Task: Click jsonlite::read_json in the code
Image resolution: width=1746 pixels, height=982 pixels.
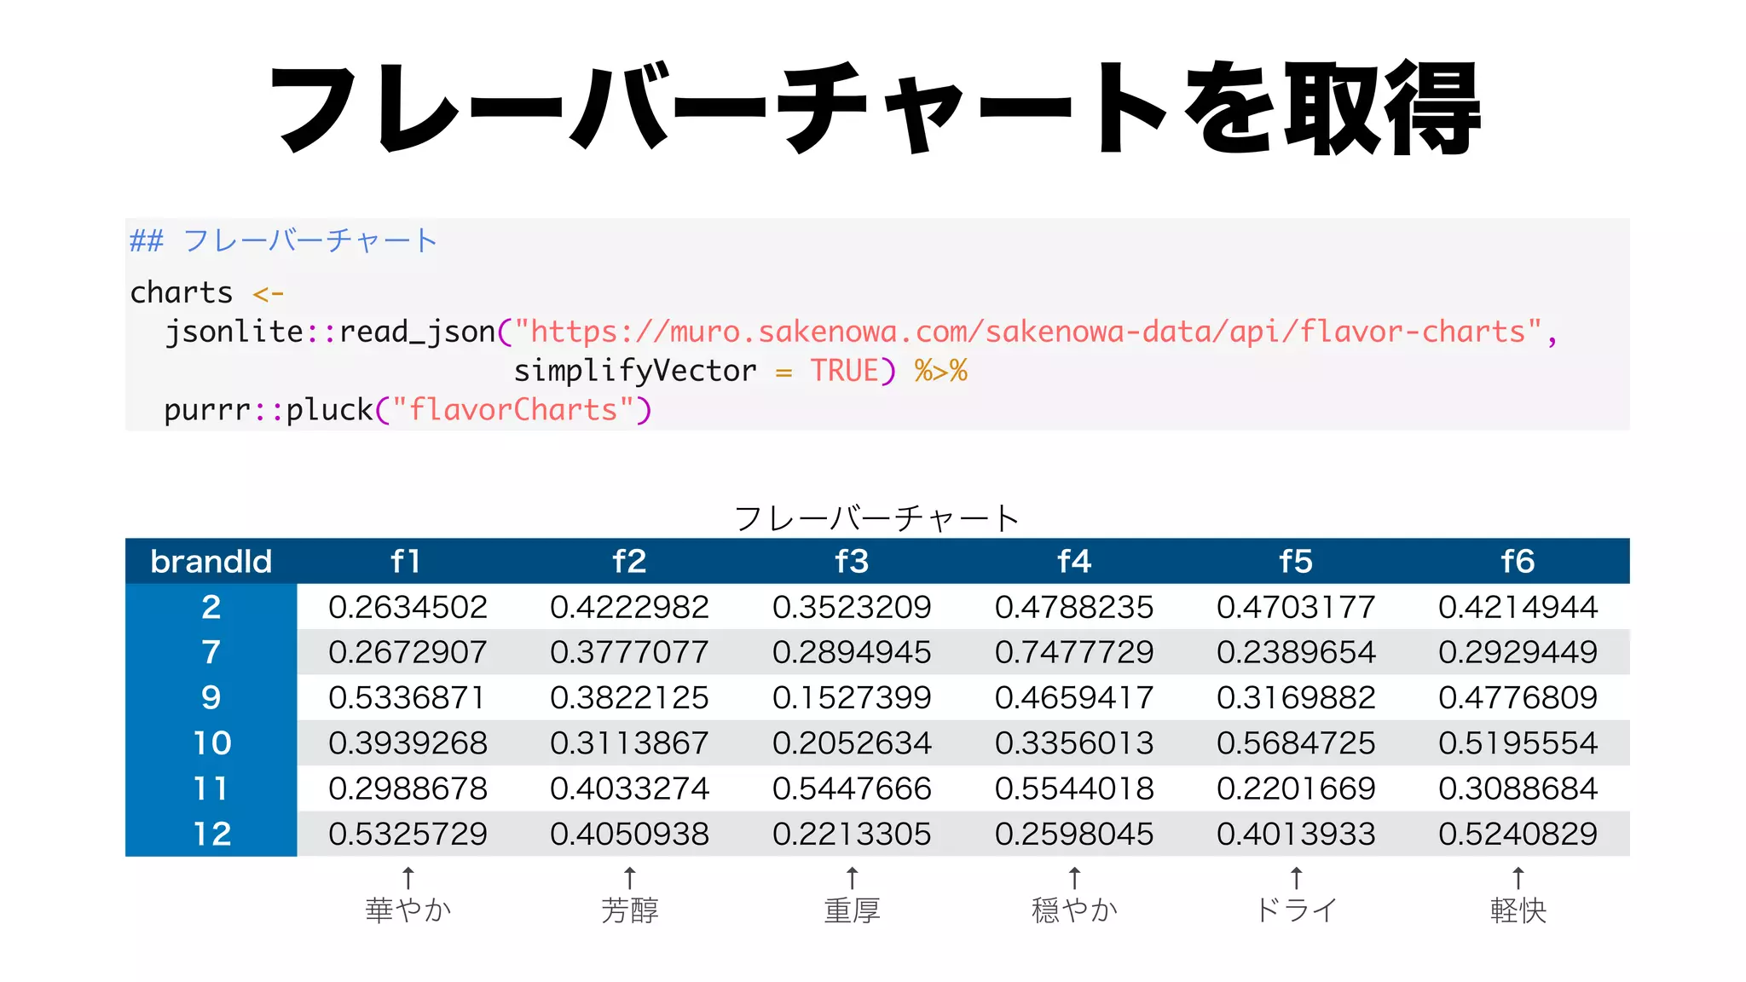Action: point(331,332)
